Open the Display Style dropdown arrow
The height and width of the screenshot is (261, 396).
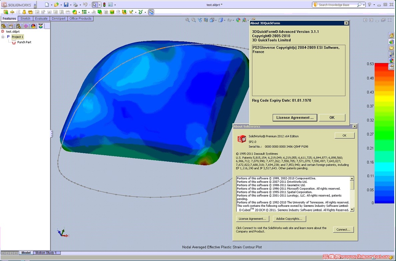click(224, 20)
